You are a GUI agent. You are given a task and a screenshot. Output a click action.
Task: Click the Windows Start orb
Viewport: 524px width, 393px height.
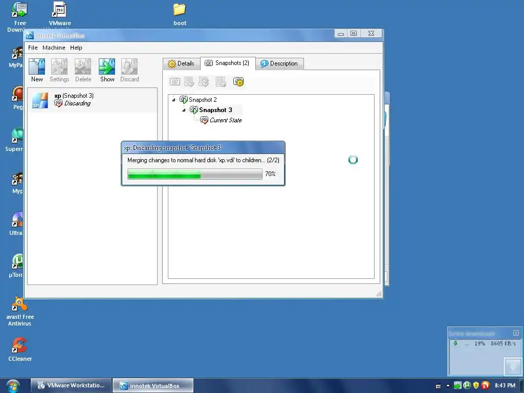[x=12, y=386]
